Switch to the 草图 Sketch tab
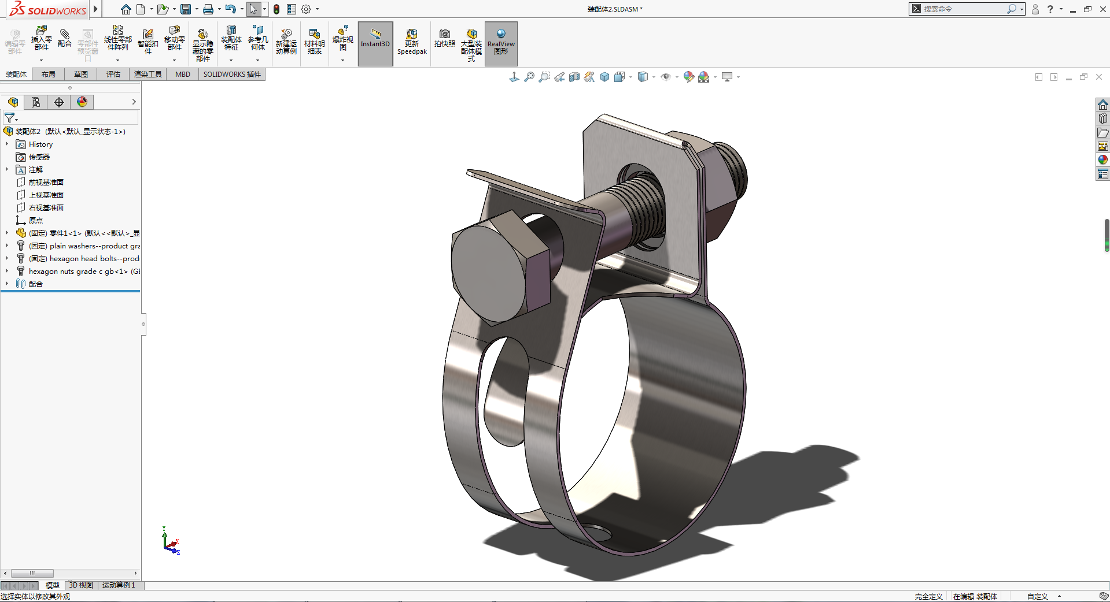The image size is (1110, 602). point(81,74)
